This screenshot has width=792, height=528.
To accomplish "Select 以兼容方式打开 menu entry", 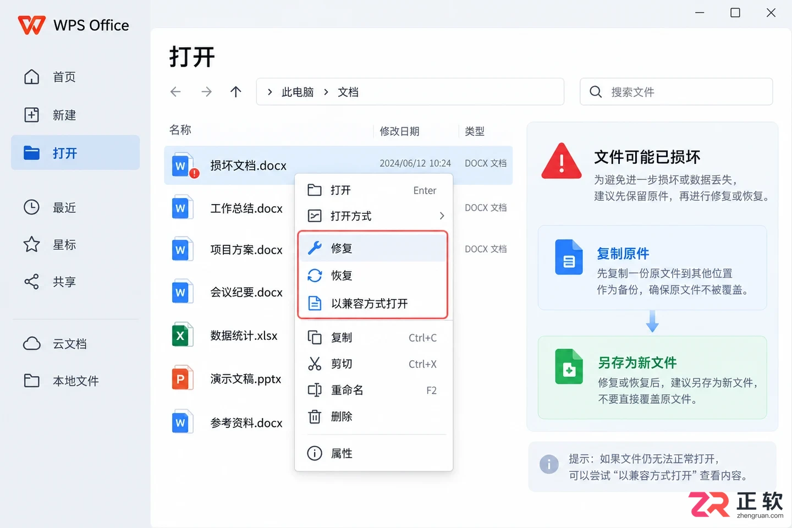I will click(373, 303).
